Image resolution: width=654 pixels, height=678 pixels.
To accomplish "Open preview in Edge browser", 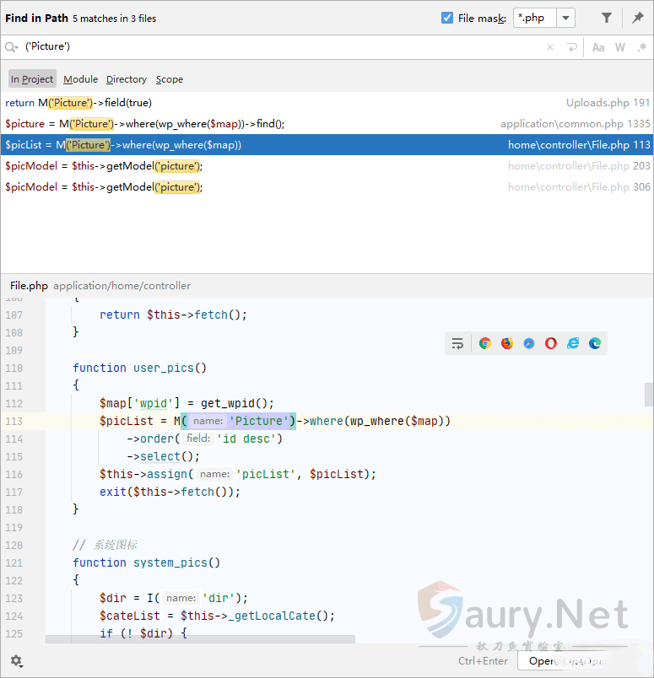I will pyautogui.click(x=595, y=343).
